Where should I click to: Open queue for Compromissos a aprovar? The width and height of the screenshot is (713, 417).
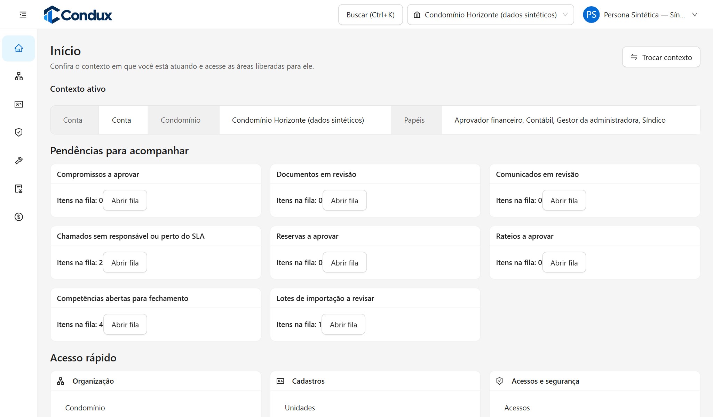point(125,200)
